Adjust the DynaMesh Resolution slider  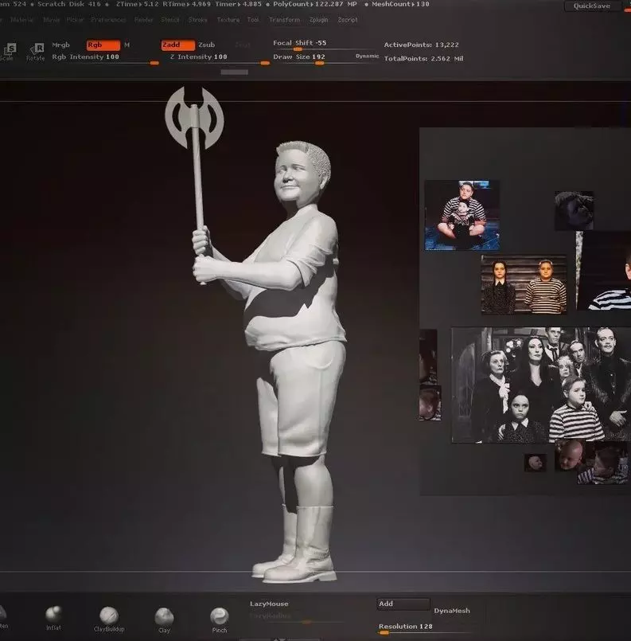[x=425, y=629]
